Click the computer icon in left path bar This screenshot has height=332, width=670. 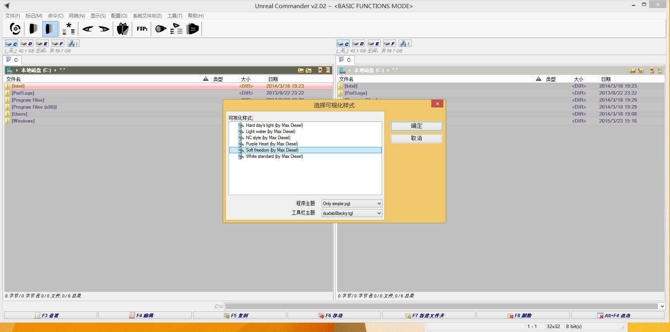click(x=10, y=70)
